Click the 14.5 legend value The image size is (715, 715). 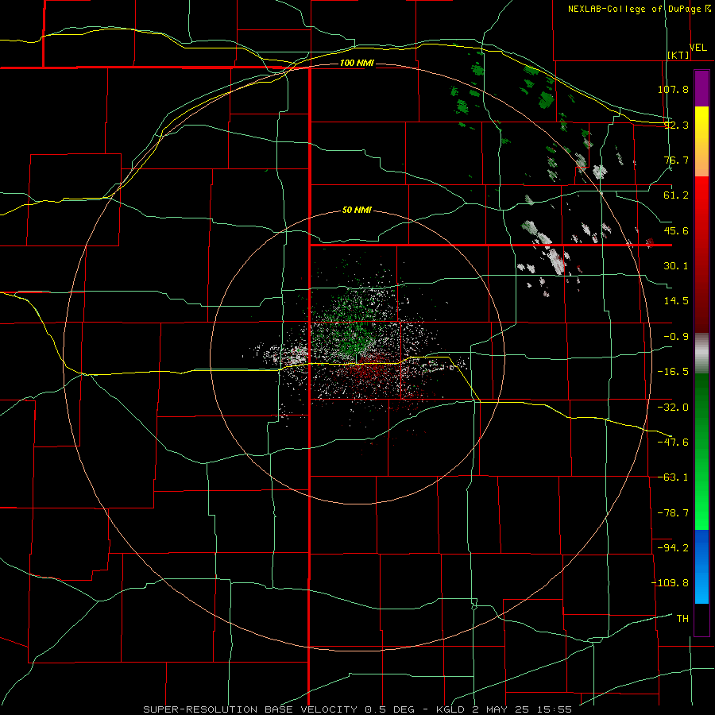[676, 301]
